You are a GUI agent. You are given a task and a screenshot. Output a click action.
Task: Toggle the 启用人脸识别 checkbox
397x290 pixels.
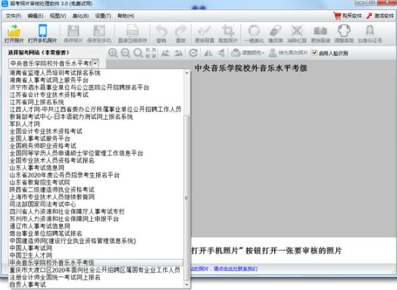pos(314,53)
